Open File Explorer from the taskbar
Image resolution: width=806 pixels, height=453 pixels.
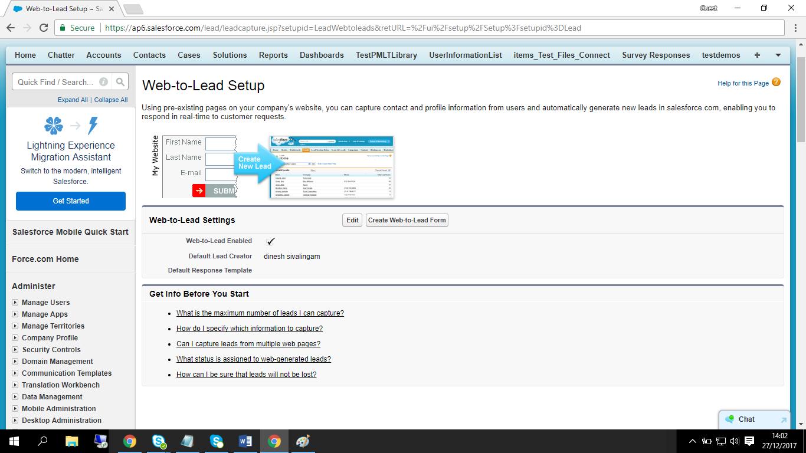click(x=71, y=441)
